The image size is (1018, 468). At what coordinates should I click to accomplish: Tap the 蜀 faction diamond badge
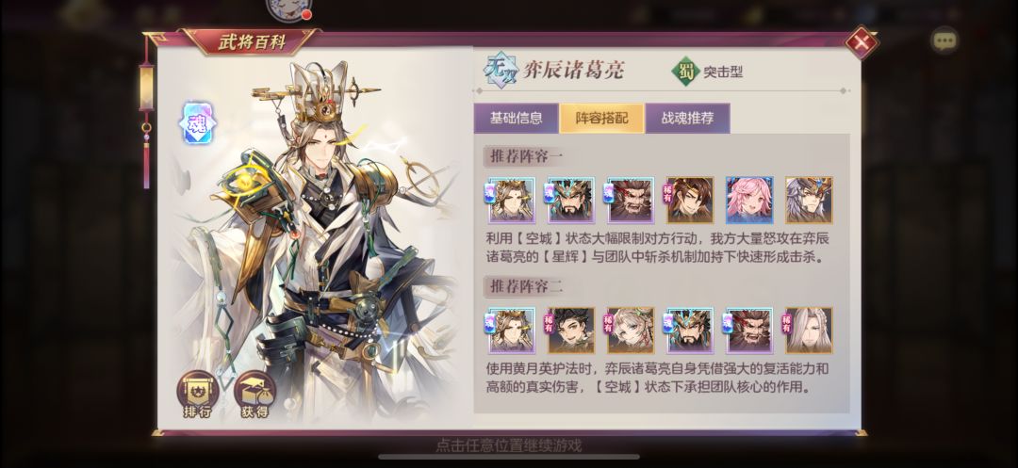[x=686, y=72]
